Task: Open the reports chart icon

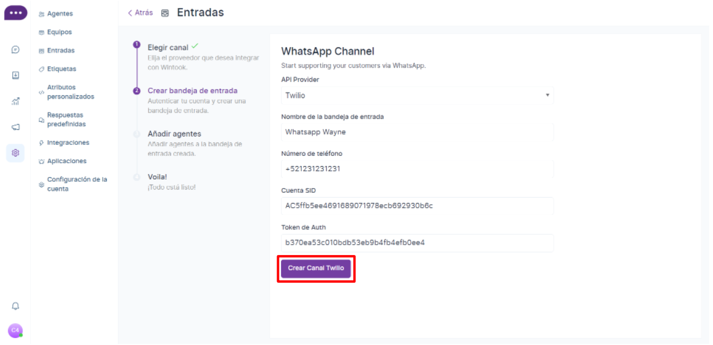Action: [x=16, y=102]
